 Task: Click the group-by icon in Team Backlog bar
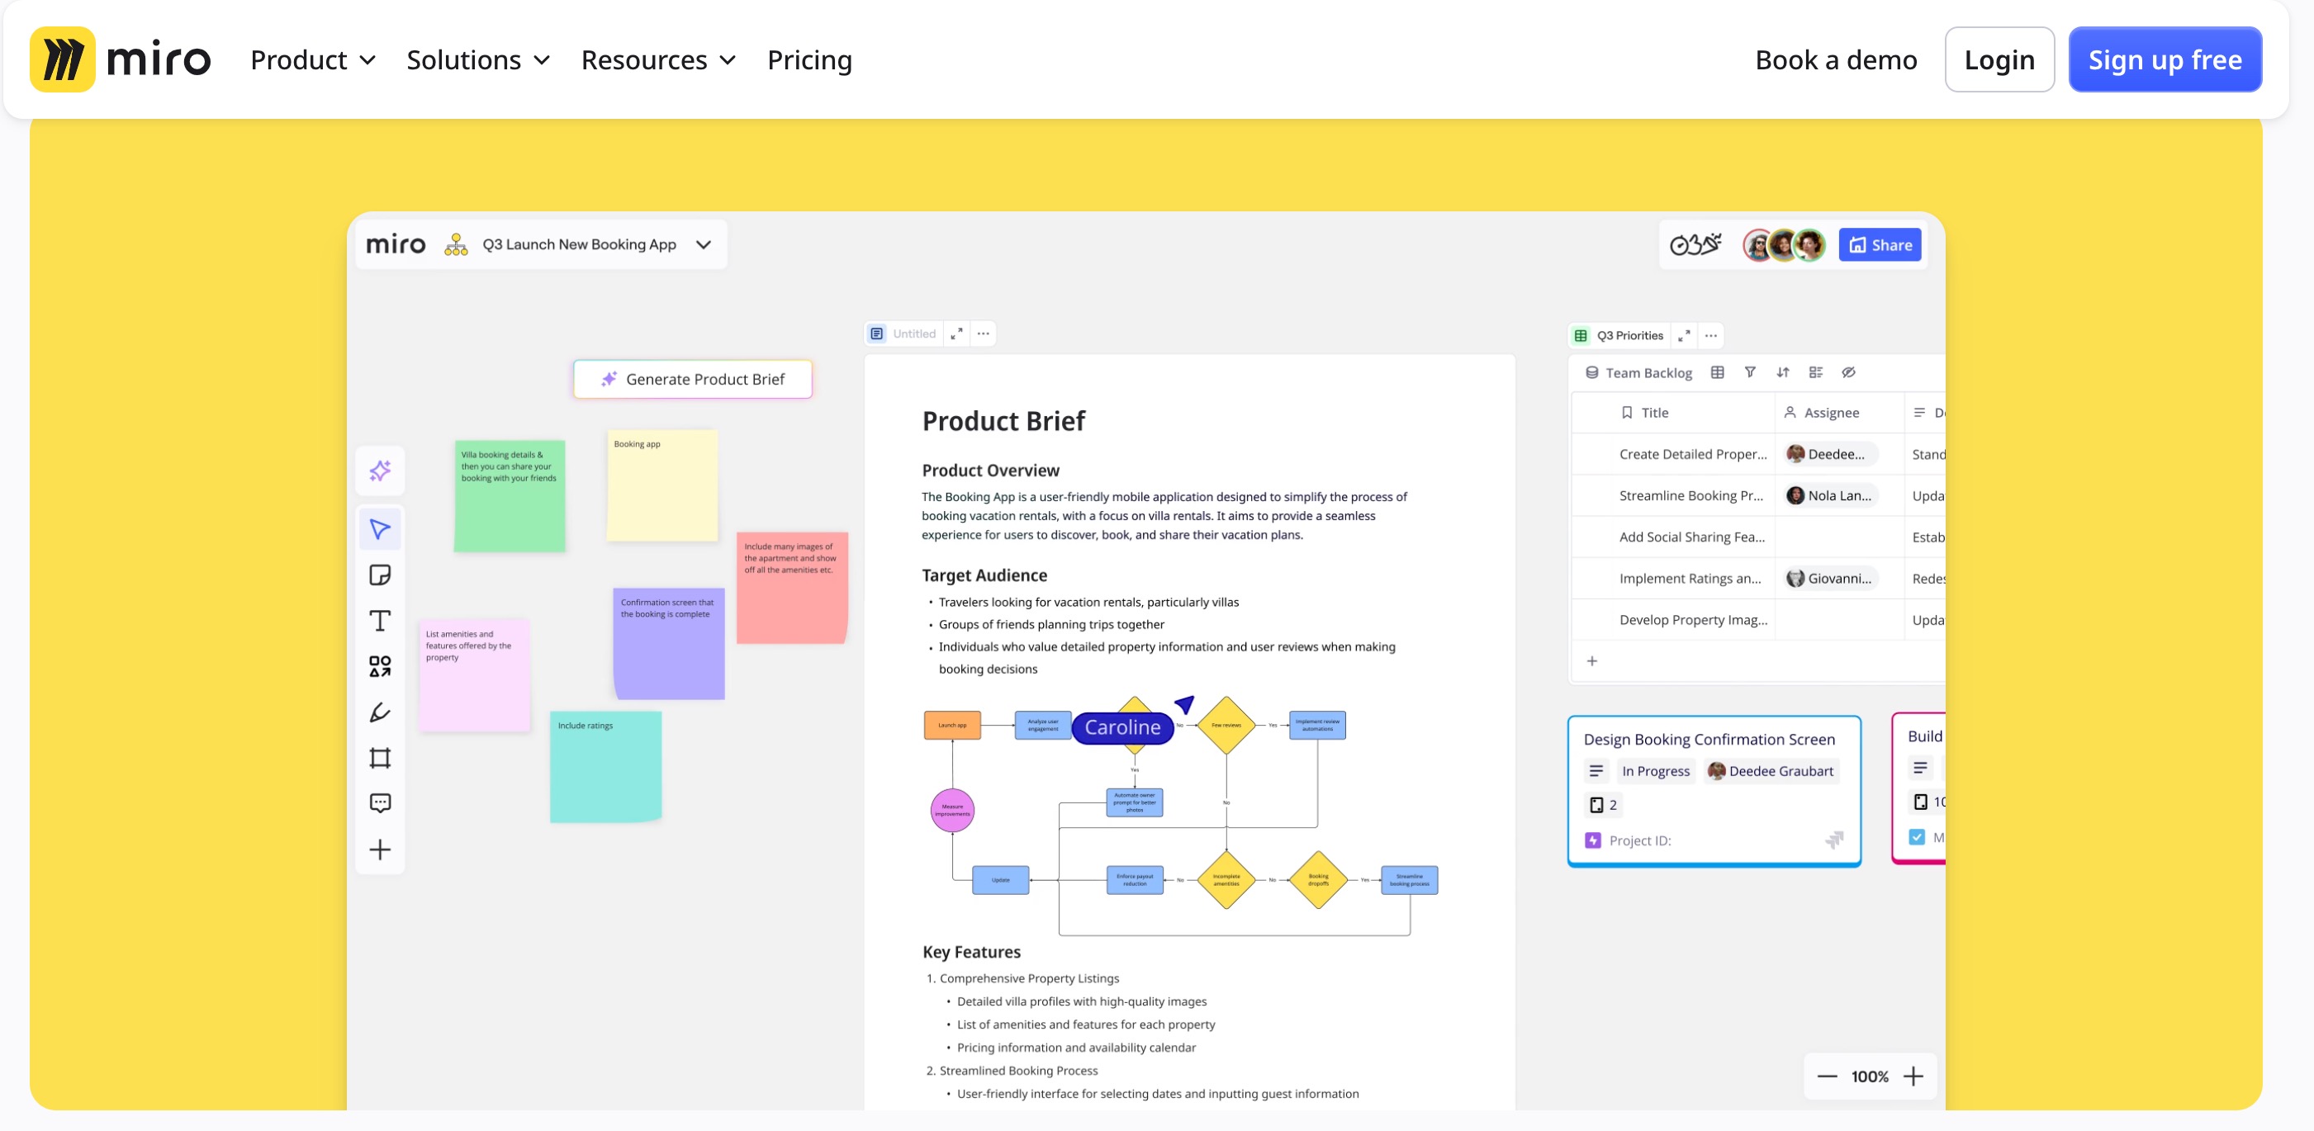1815,371
